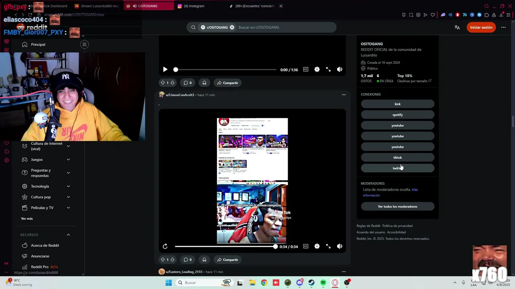Open comments on LimonConAceit3's post

[x=187, y=260]
